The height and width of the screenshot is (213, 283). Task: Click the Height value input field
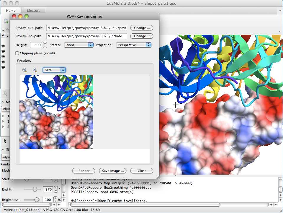[36, 45]
